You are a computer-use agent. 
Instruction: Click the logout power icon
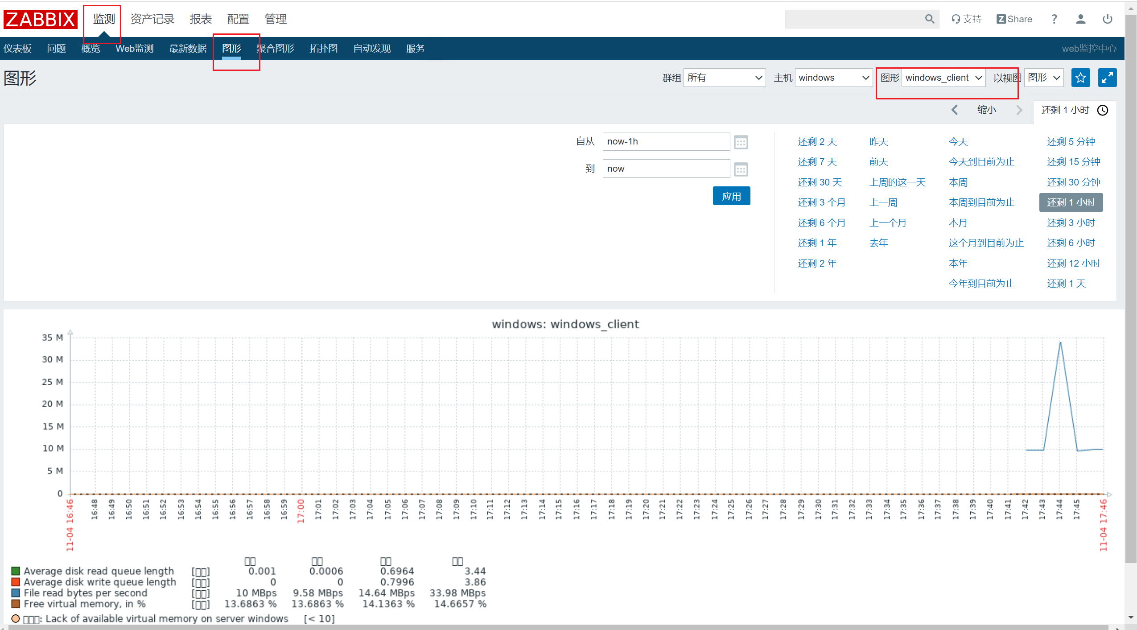[1107, 19]
